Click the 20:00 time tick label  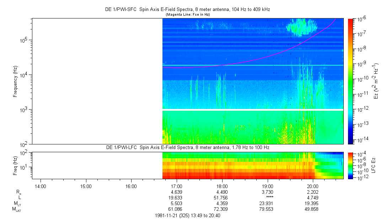(313, 186)
